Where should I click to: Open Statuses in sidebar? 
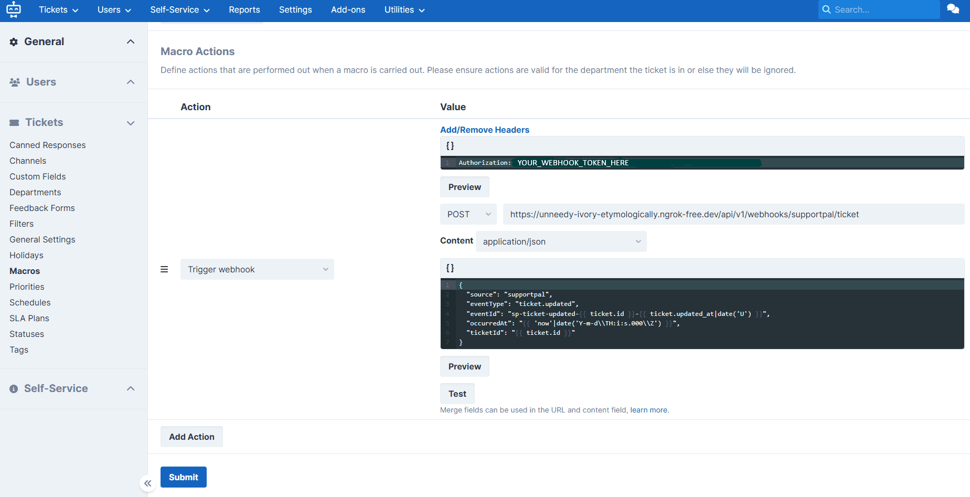(x=27, y=334)
